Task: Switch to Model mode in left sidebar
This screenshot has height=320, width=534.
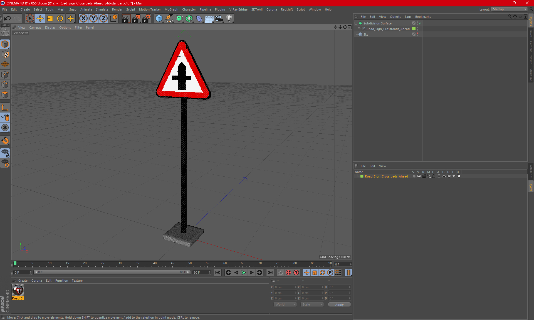Action: [x=5, y=44]
